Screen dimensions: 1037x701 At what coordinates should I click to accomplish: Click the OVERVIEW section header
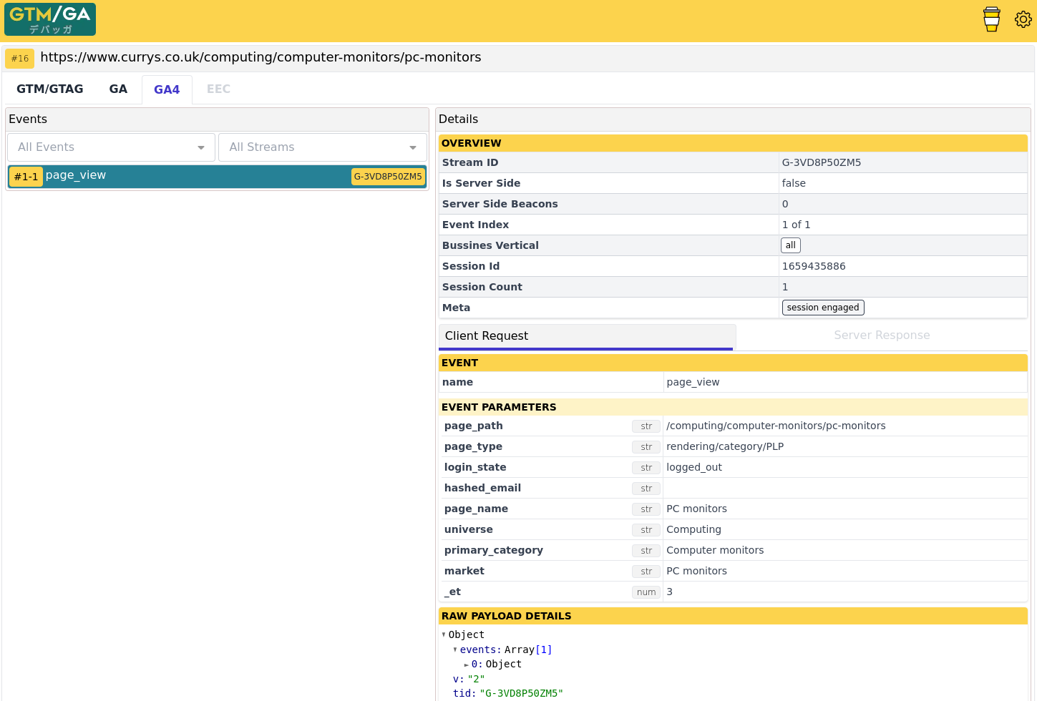(733, 143)
